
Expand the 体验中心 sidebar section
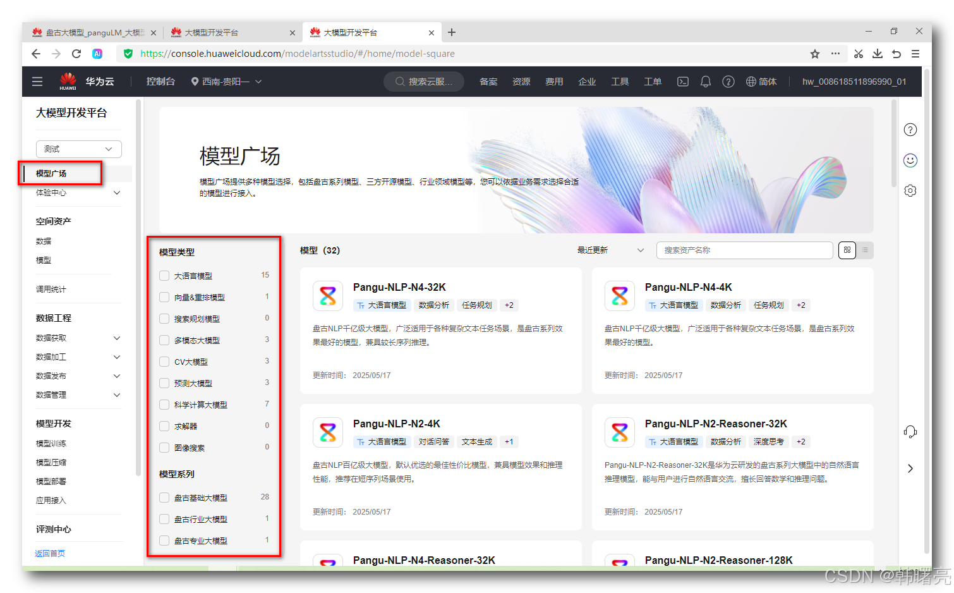(116, 193)
